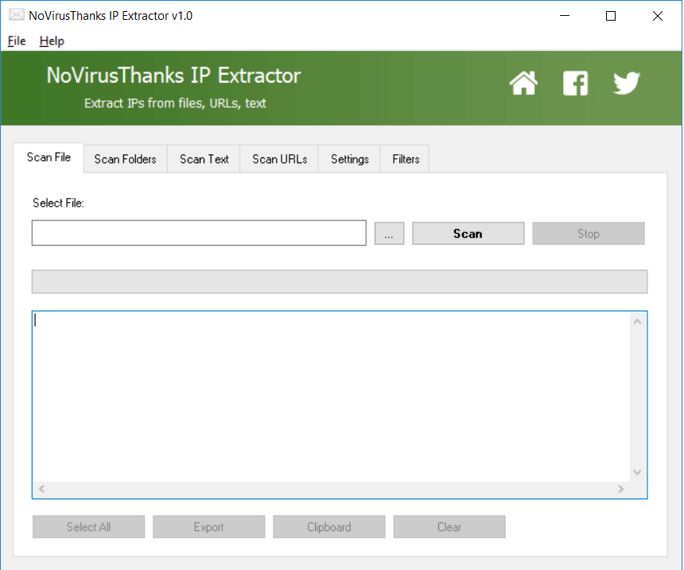Open the Help menu
Viewport: 684px width, 570px height.
click(52, 41)
